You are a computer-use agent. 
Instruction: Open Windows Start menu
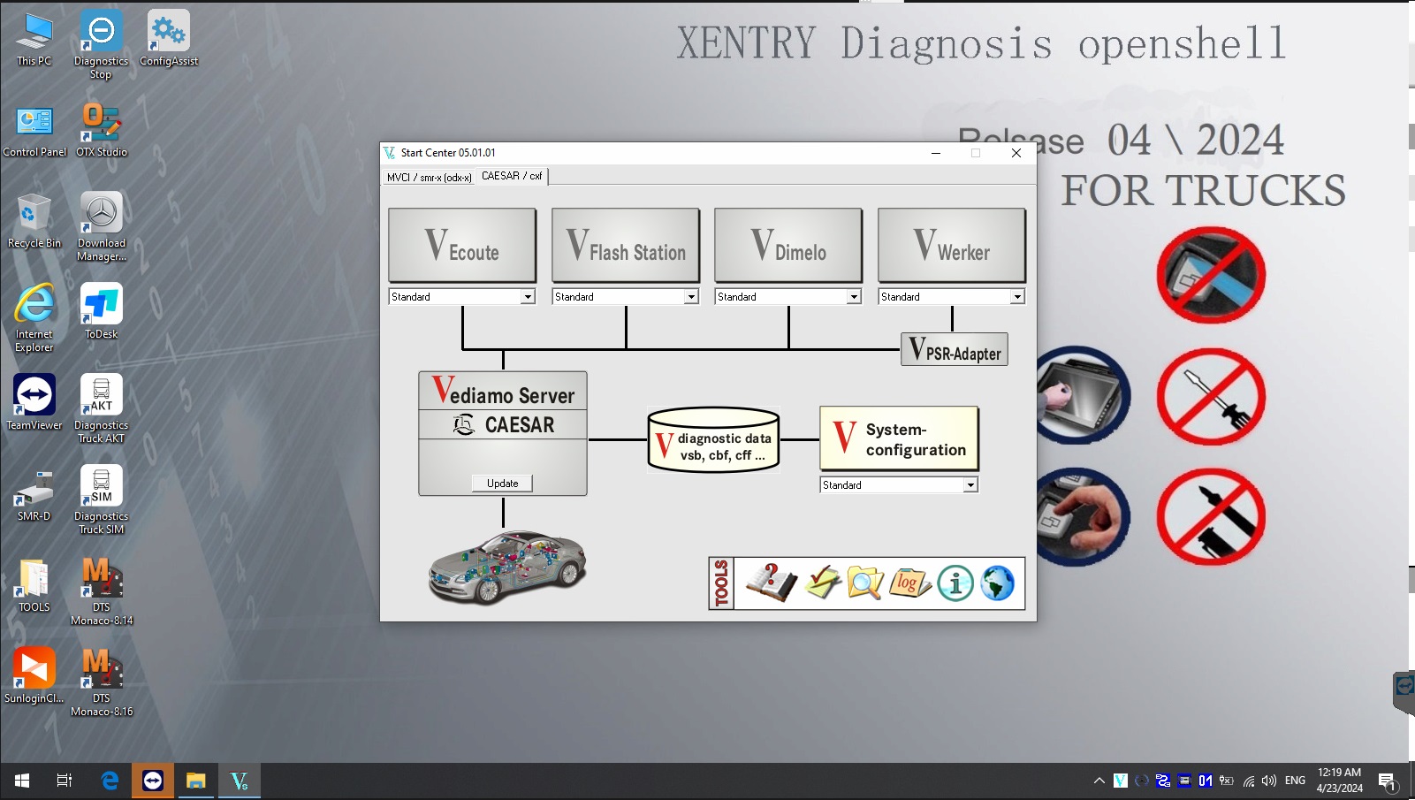tap(22, 781)
